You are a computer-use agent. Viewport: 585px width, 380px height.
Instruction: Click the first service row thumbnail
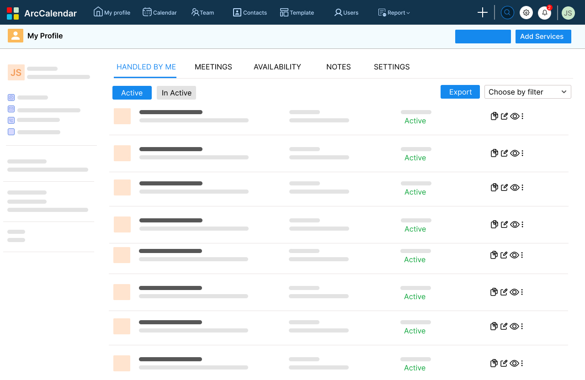coord(122,116)
